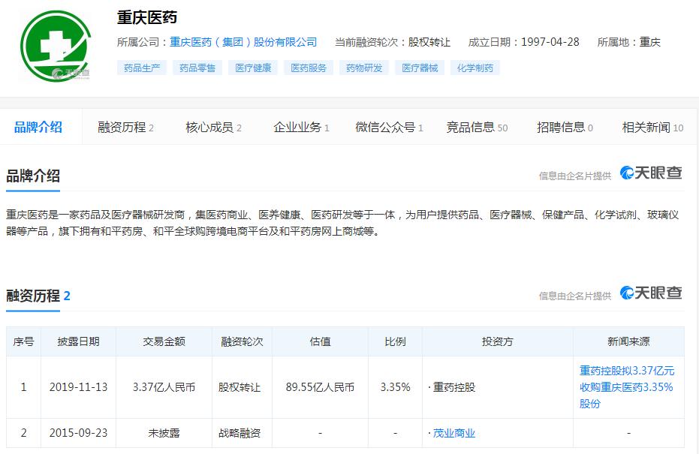Viewport: 699px width, 454px height.
Task: Click date cell 2015-09-23
Action: click(78, 433)
